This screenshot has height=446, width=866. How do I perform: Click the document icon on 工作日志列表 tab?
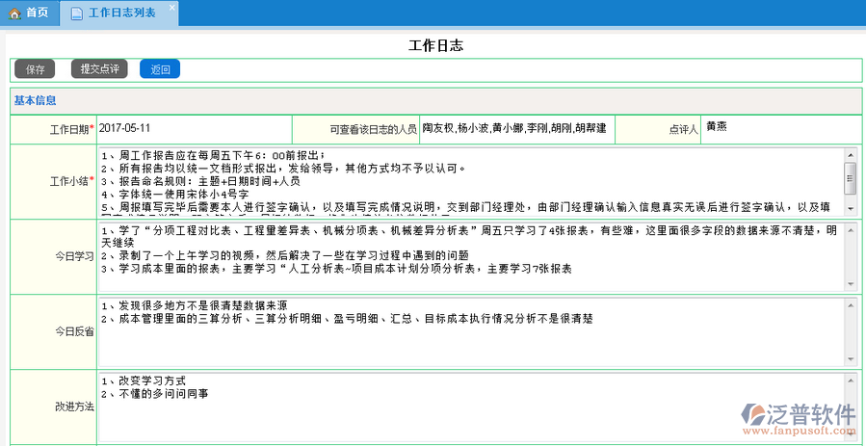[x=76, y=13]
